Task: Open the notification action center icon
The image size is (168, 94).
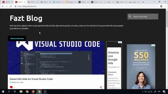Action: click(164, 92)
